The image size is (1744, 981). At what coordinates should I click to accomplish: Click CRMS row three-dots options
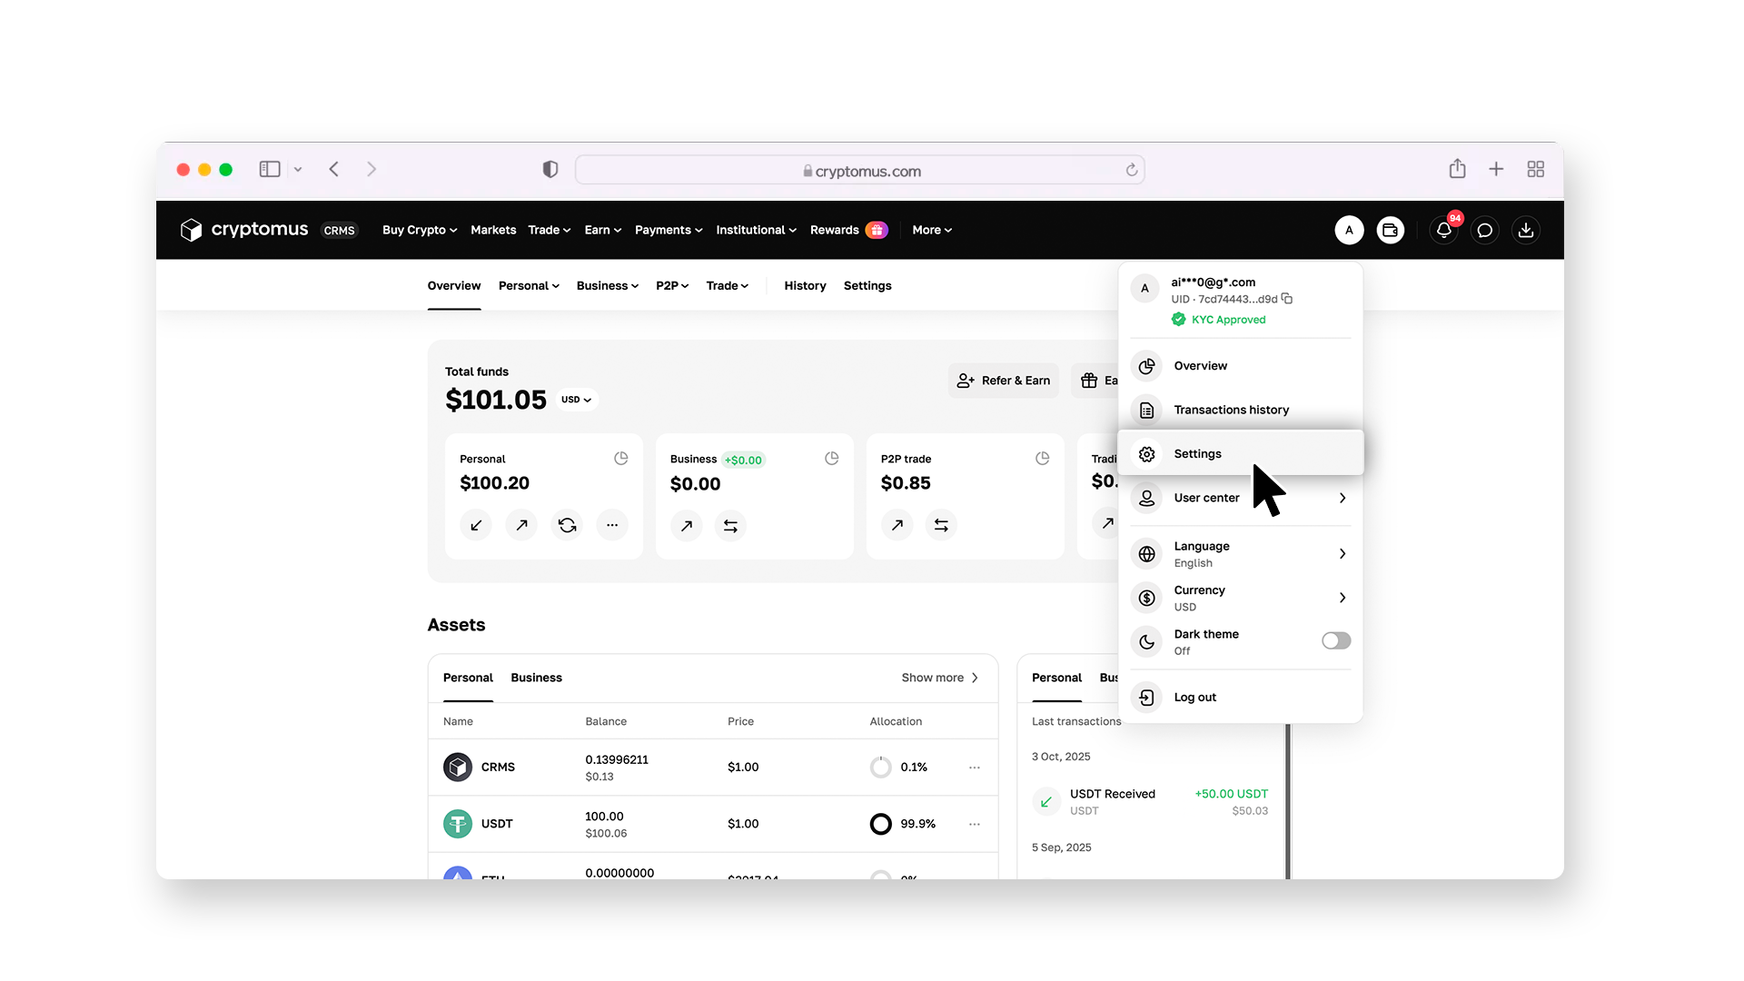click(975, 768)
